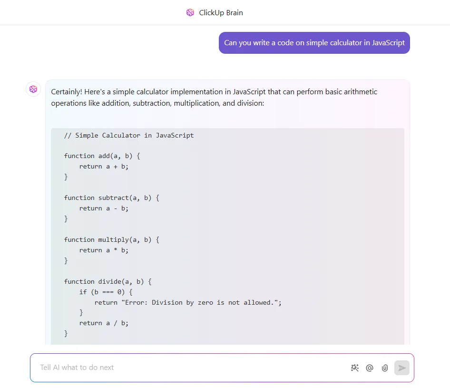Click the 'function multiply(a, b)' code line

pyautogui.click(x=112, y=240)
